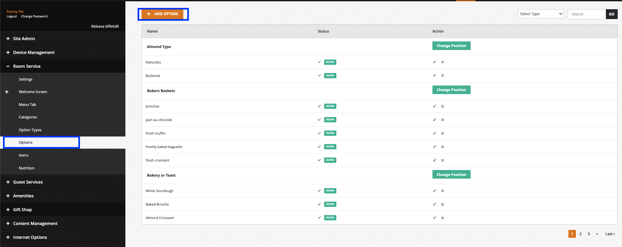Delete the freshly baked baguette option

(443, 147)
